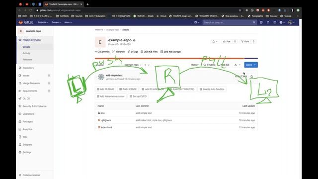318x179 pixels.
Task: Open Analytics in the sidebar
Action: (x=27, y=129)
